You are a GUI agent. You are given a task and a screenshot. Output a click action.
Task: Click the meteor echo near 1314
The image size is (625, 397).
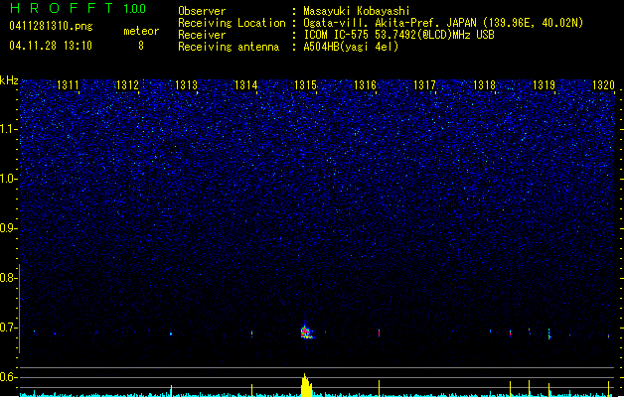[252, 333]
